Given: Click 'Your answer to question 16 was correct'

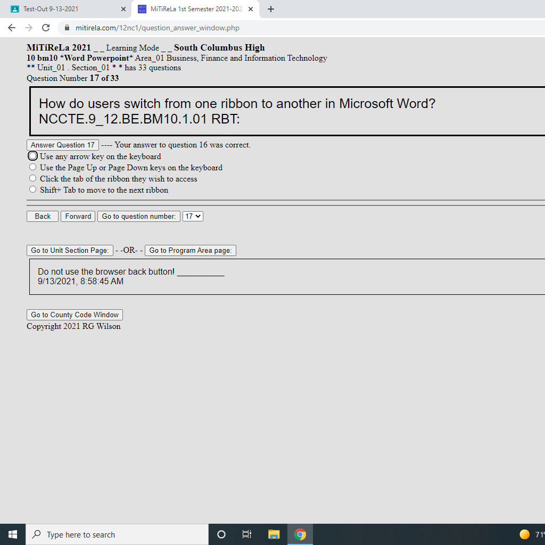Looking at the screenshot, I should pyautogui.click(x=183, y=145).
